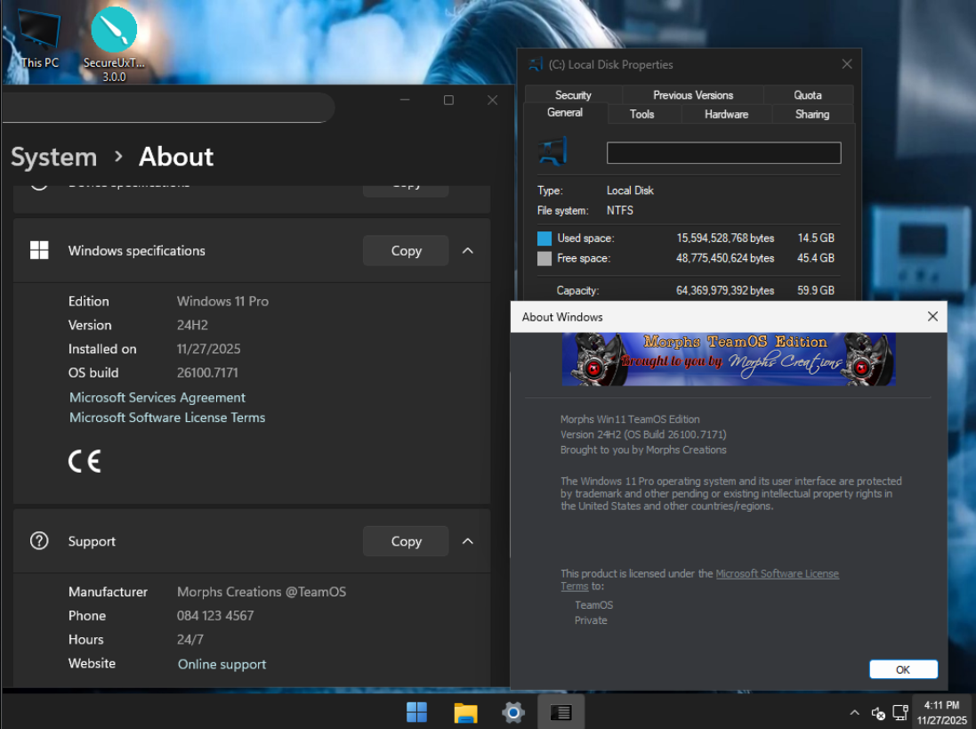Click the About Windows taskbar icon
The height and width of the screenshot is (729, 976).
[561, 712]
